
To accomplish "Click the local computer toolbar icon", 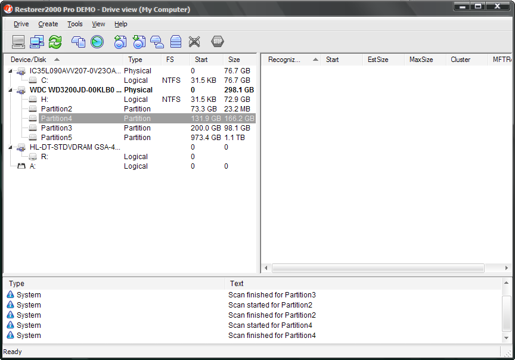I will 18,42.
